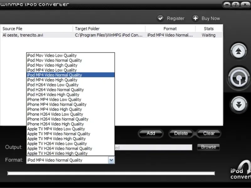
Task: Click the Target Folder column header
Action: point(109,29)
